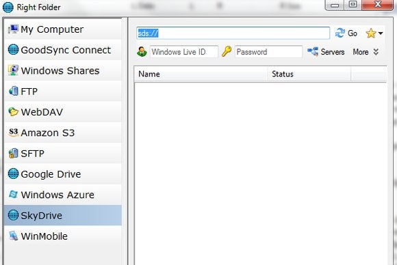Click the refresh arrows icon beside Go

pyautogui.click(x=340, y=33)
